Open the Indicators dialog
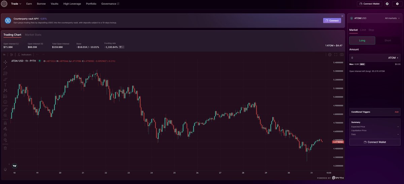 coord(25,54)
